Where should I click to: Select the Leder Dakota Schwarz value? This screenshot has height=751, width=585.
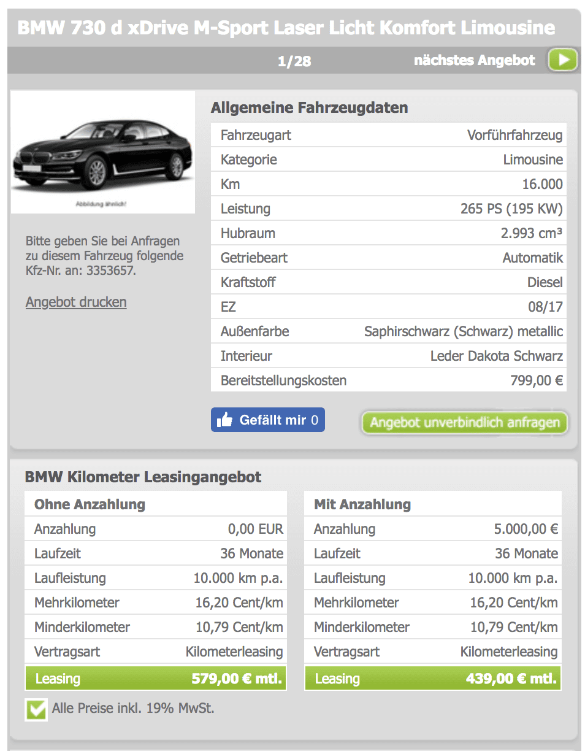[x=497, y=356]
